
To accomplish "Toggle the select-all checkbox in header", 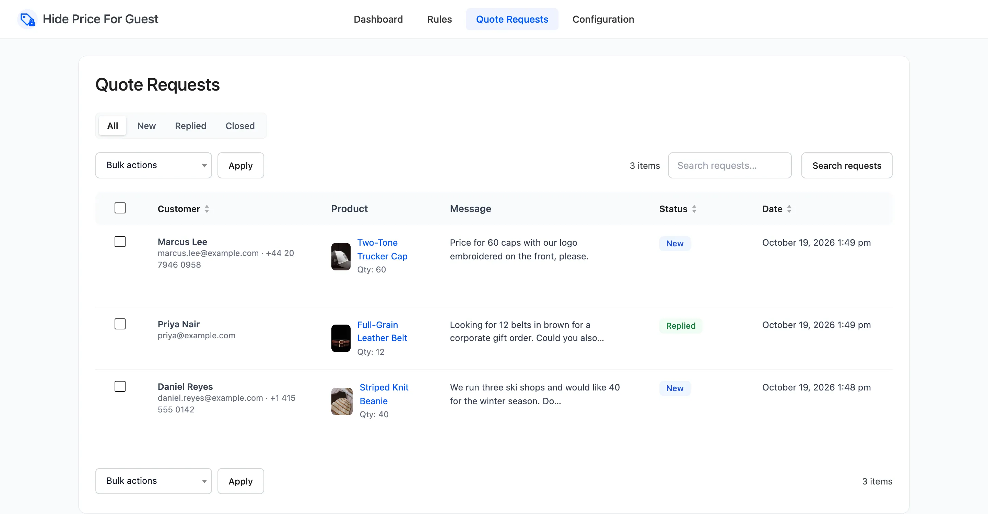I will [120, 208].
